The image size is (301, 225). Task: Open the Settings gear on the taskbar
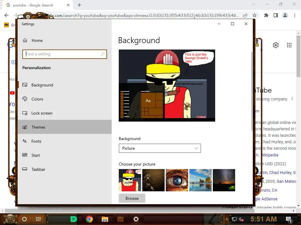coord(136,219)
